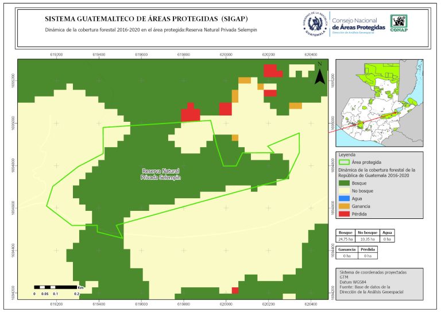The width and height of the screenshot is (441, 312).
Task: Click the Ganancia column header in the table
Action: pyautogui.click(x=347, y=249)
